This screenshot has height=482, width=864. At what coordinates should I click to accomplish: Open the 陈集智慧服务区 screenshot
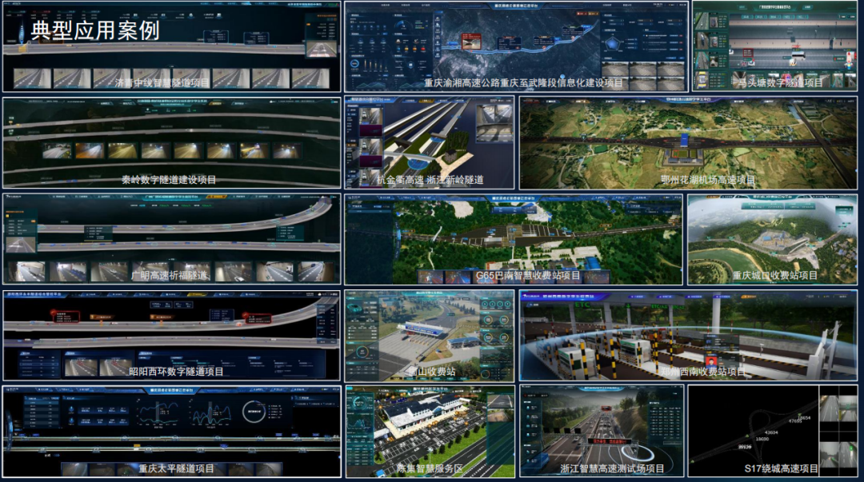[430, 432]
